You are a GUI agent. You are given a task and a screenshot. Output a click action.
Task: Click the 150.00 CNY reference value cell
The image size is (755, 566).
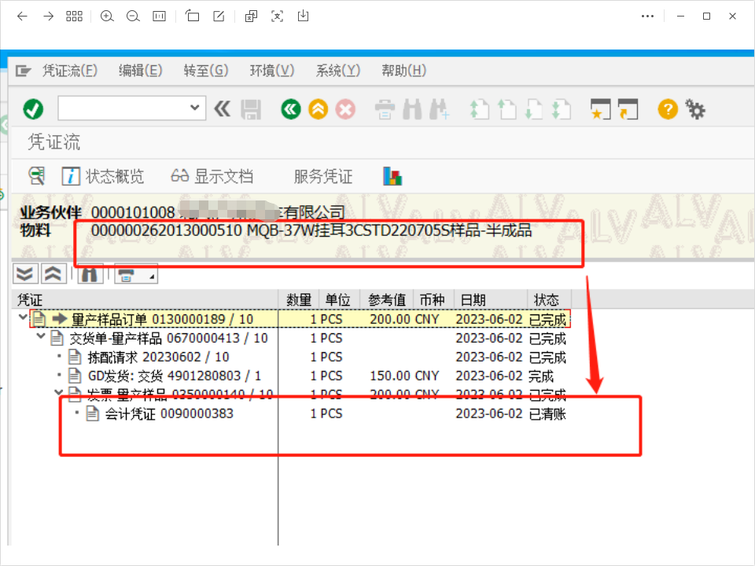pyautogui.click(x=404, y=376)
